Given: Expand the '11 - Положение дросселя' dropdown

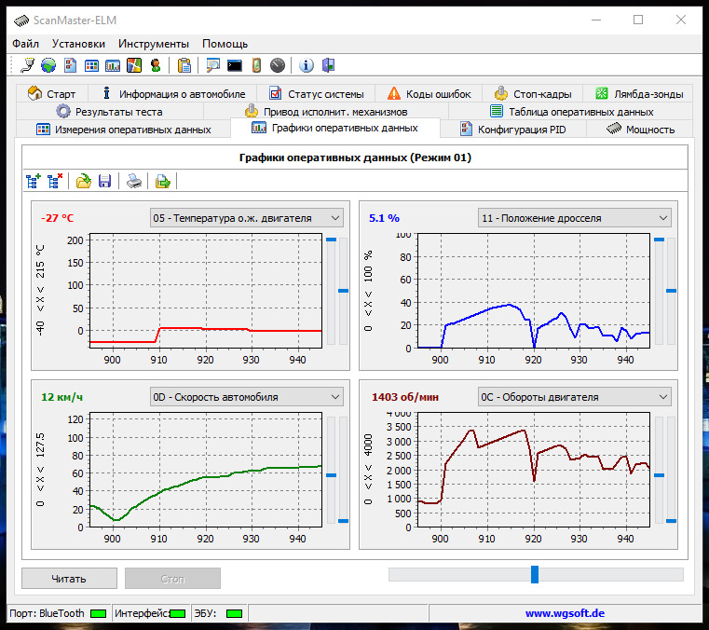Looking at the screenshot, I should coord(574,218).
